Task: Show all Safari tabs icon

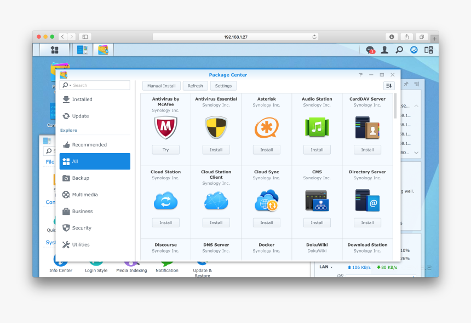Action: coord(422,37)
